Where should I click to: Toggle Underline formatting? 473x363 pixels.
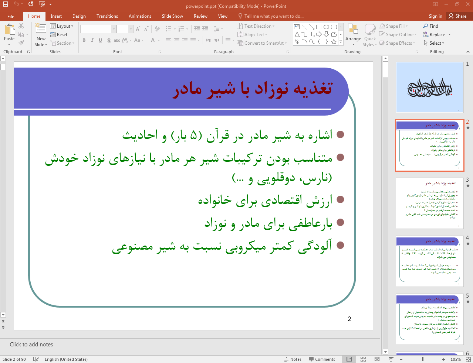pos(100,40)
